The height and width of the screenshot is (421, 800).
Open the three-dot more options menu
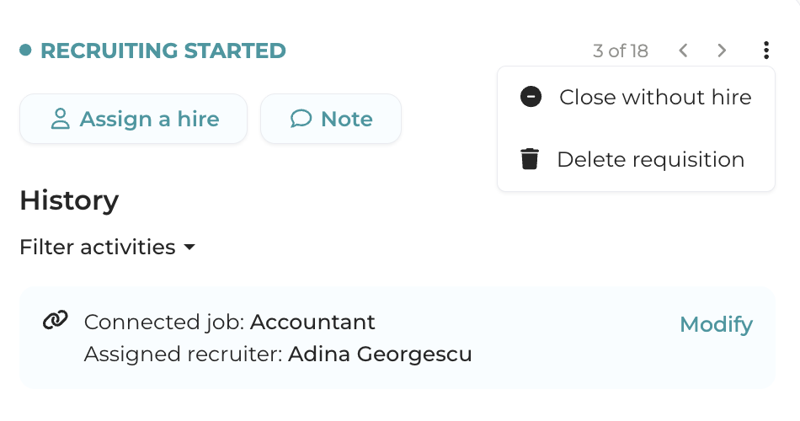click(x=765, y=51)
